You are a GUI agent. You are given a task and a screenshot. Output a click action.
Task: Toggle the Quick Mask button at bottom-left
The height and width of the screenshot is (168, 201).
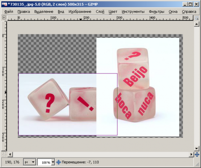4,155
